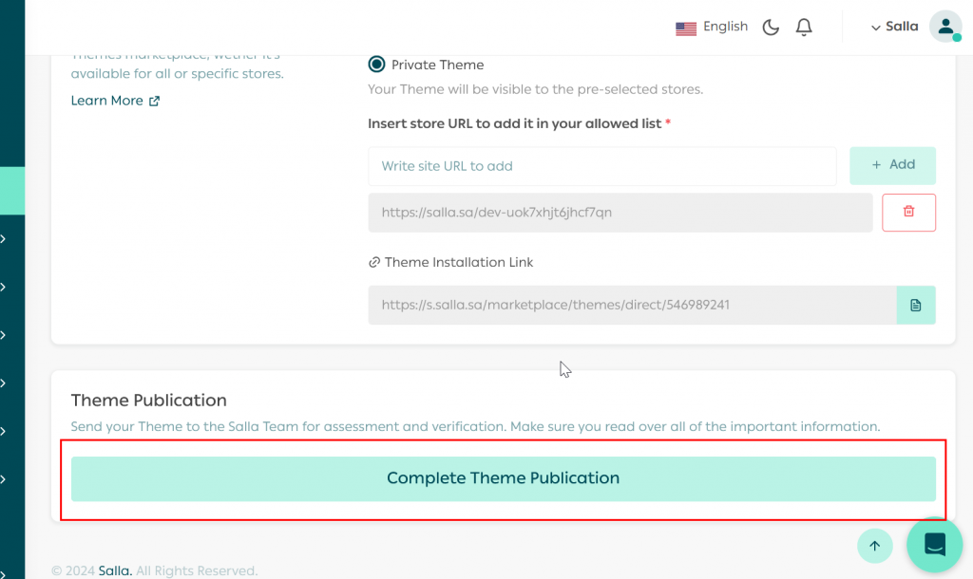Focus the Write site URL to add field
Image resolution: width=973 pixels, height=579 pixels.
601,166
